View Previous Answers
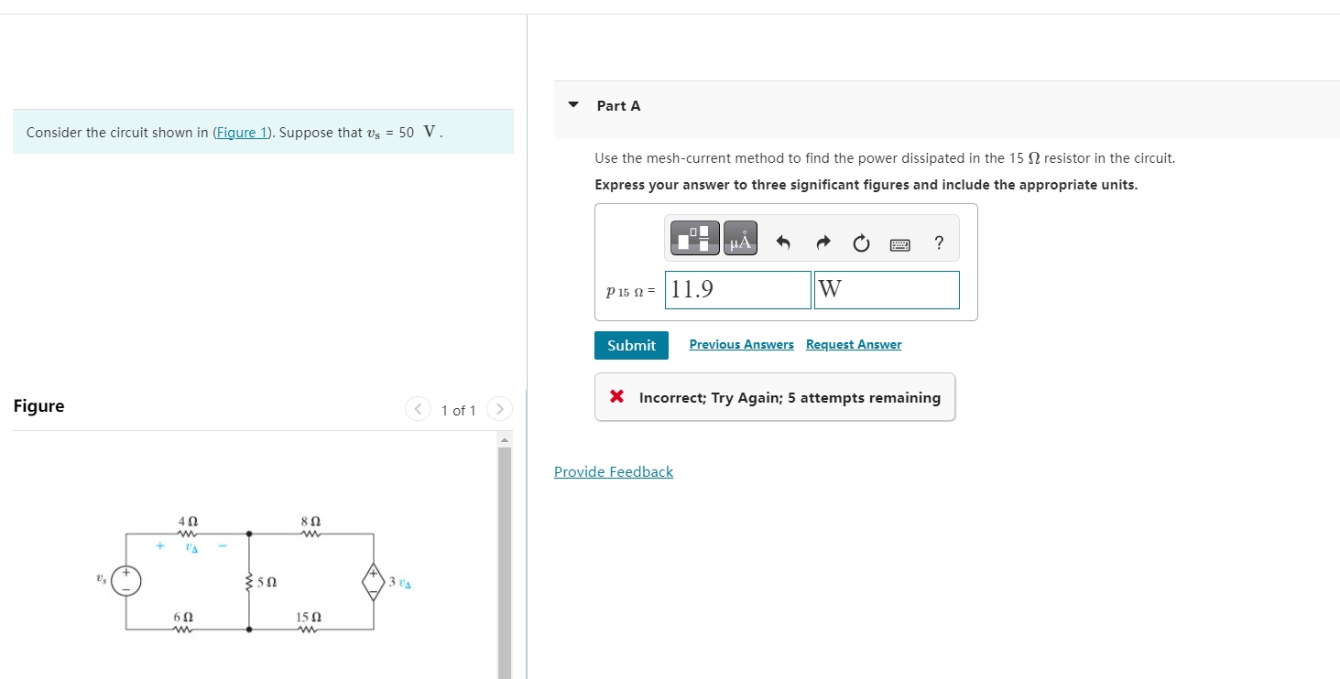 click(740, 344)
